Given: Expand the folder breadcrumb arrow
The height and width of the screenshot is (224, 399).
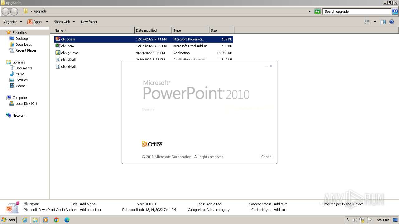Looking at the screenshot, I should pyautogui.click(x=31, y=12).
